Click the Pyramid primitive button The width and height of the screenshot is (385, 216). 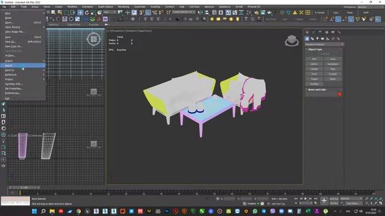(333, 74)
